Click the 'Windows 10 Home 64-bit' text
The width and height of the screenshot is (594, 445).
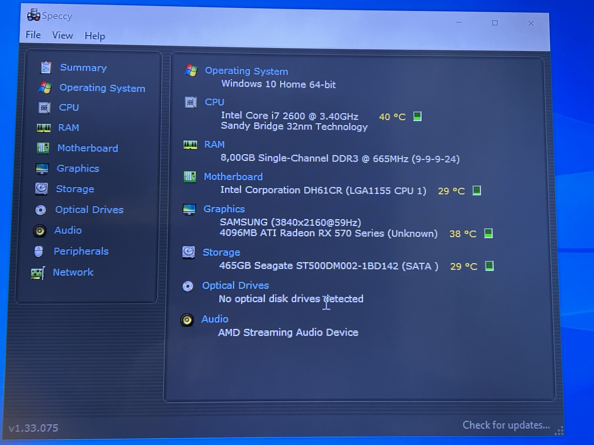tap(279, 84)
